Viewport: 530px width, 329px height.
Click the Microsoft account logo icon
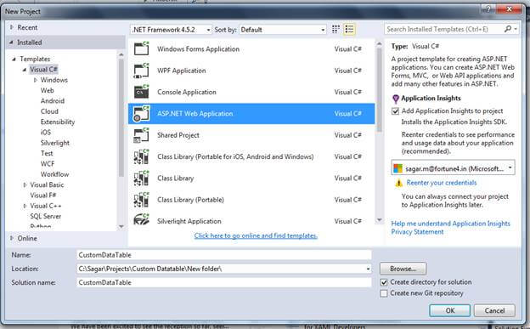[x=398, y=168]
